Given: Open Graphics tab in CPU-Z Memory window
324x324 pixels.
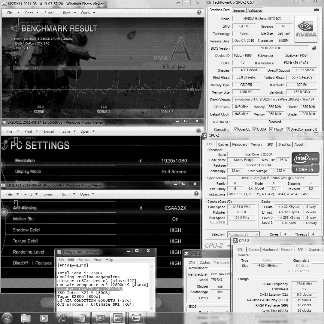Looking at the screenshot, I should point(315,250).
